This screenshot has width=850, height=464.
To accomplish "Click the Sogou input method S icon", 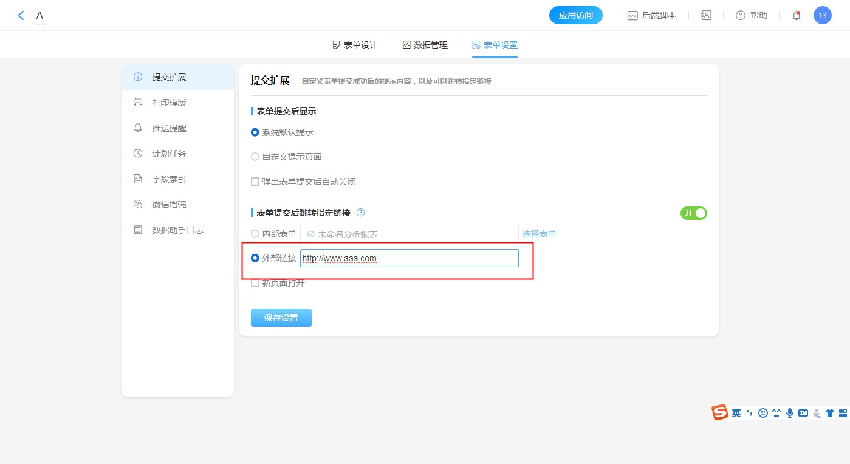I will pos(720,412).
